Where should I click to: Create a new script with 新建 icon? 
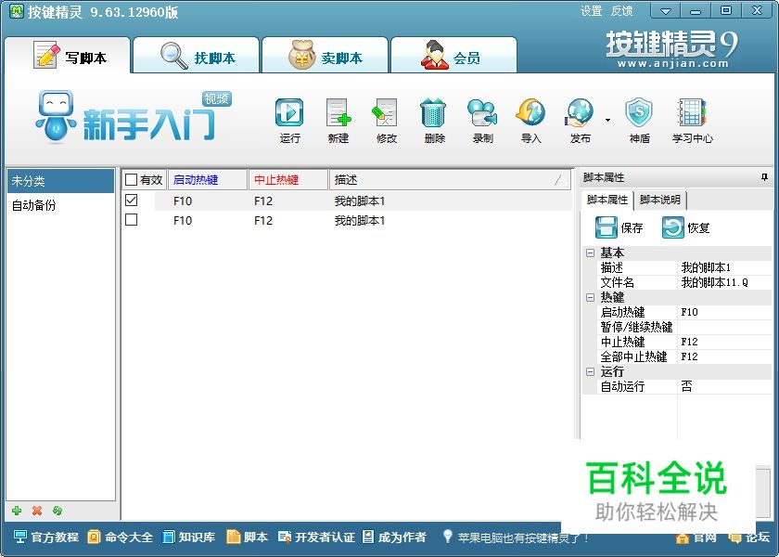click(338, 121)
